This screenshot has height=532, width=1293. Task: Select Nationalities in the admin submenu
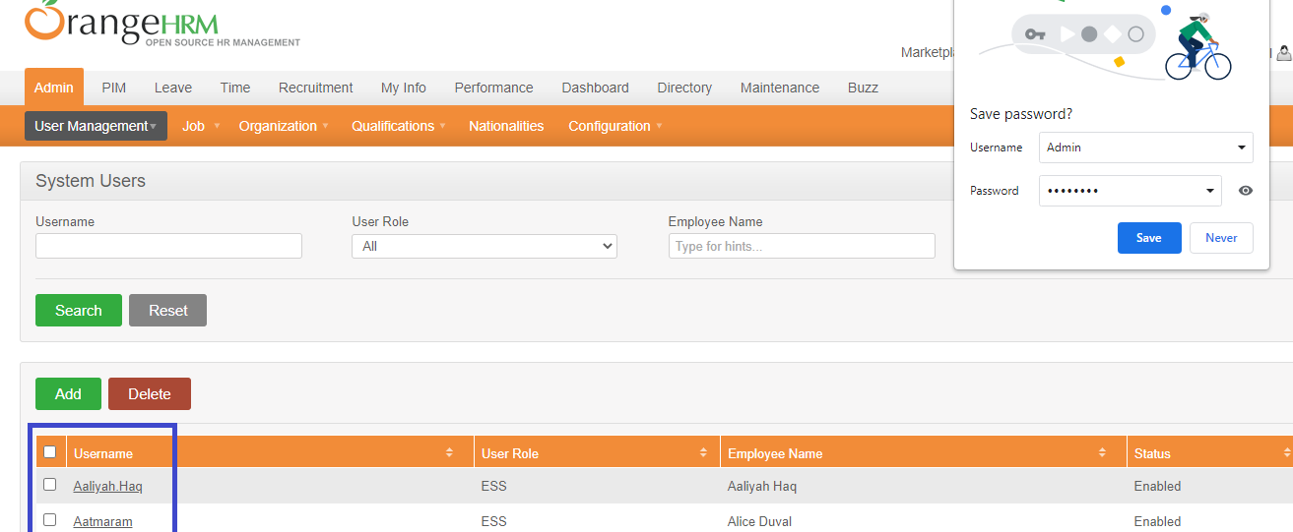[506, 126]
